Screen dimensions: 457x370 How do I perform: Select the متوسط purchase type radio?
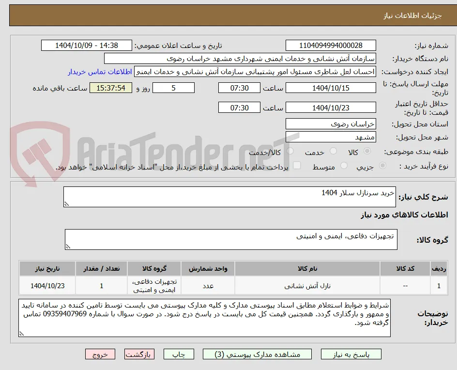[x=344, y=166]
